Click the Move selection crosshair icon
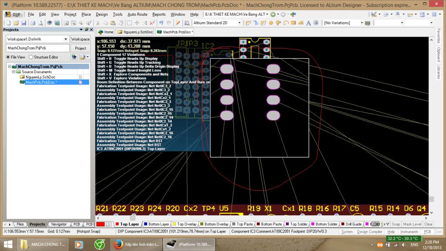Viewport: 446px width, 251px height. click(x=137, y=23)
